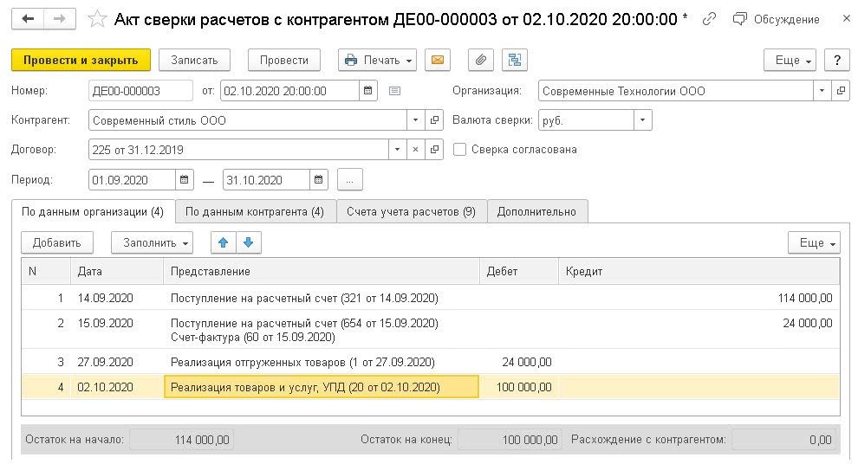Image resolution: width=858 pixels, height=464 pixels.
Task: Open attached files paperclip icon
Action: [x=480, y=60]
